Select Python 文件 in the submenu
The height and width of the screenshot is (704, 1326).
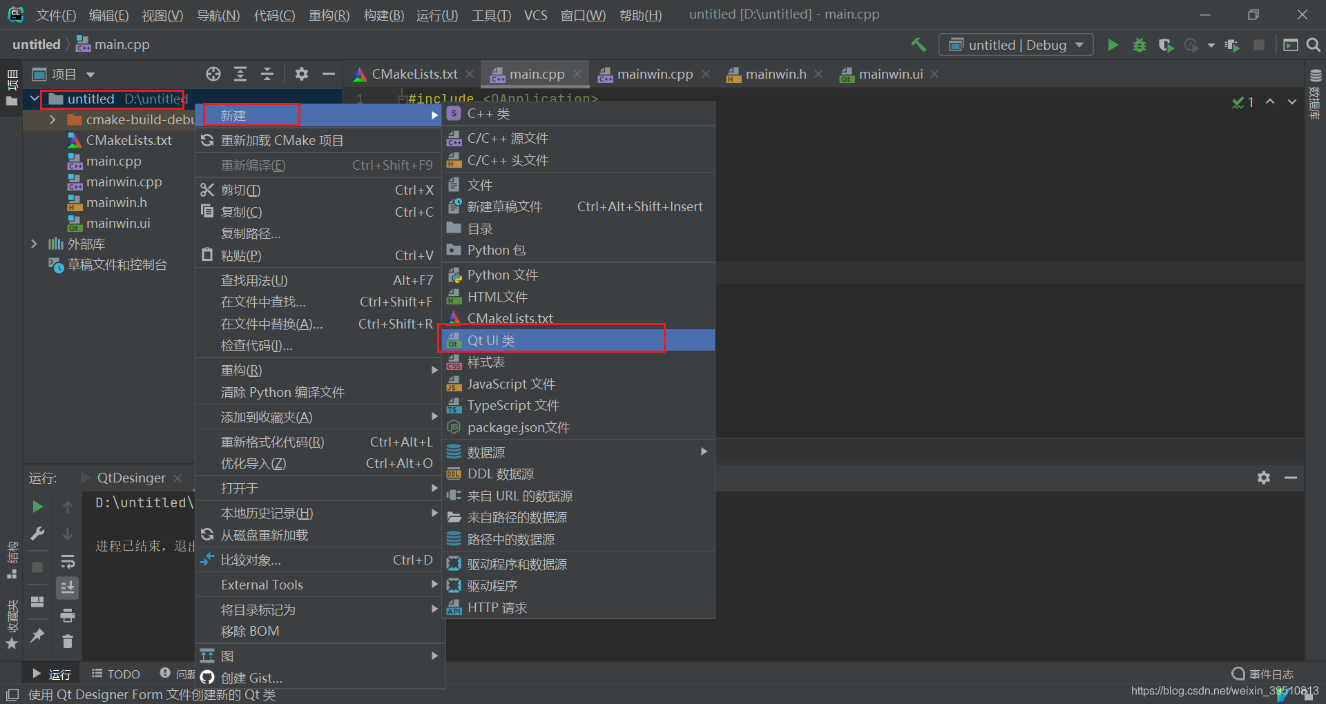(x=578, y=275)
